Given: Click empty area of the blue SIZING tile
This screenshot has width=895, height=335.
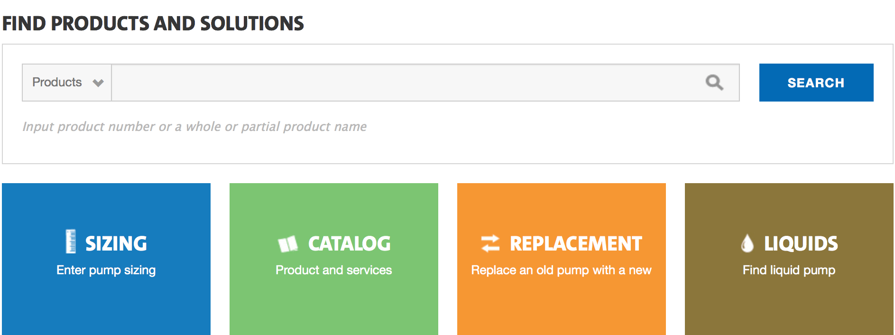Looking at the screenshot, I should coord(106,308).
